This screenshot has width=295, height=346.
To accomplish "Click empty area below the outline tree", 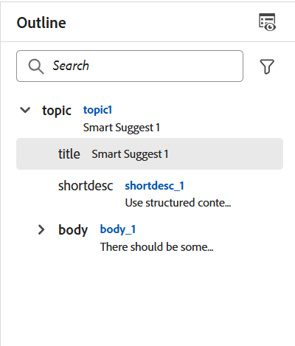I will (x=147, y=300).
